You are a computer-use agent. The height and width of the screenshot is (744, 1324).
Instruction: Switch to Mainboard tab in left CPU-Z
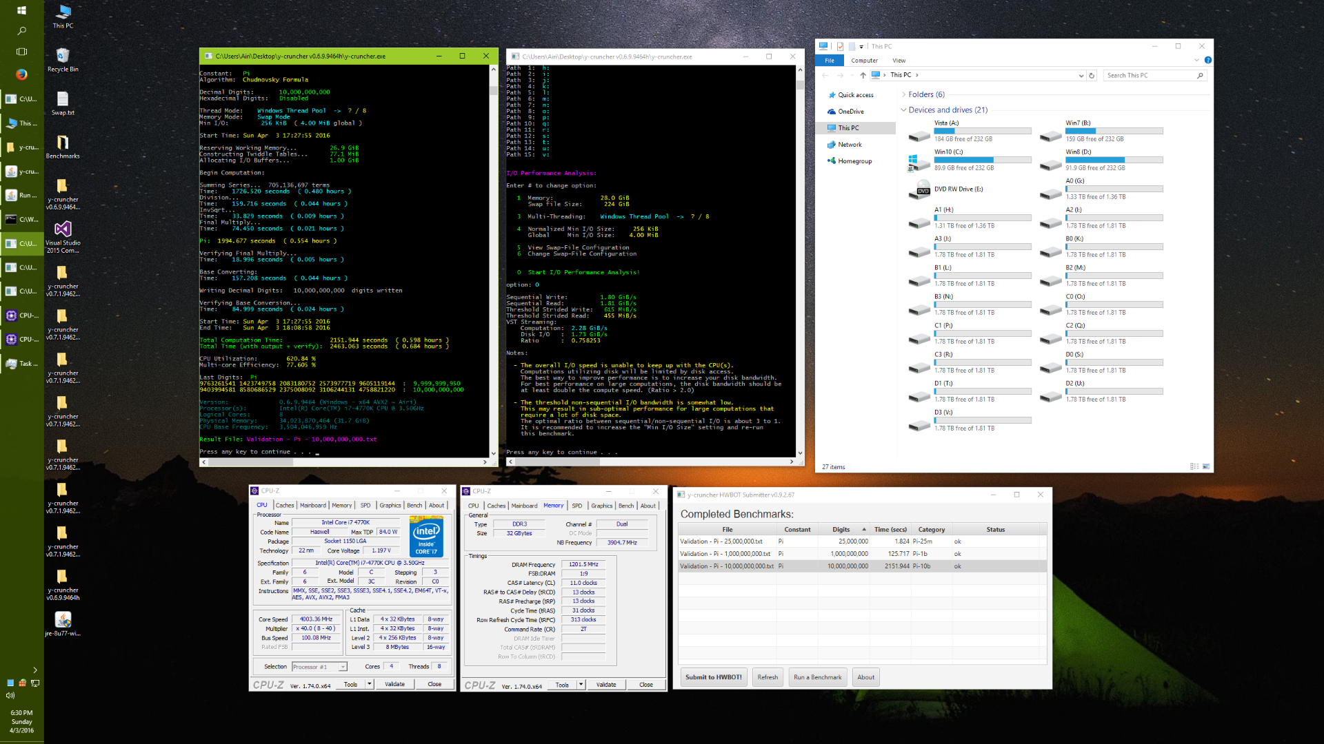pos(312,505)
